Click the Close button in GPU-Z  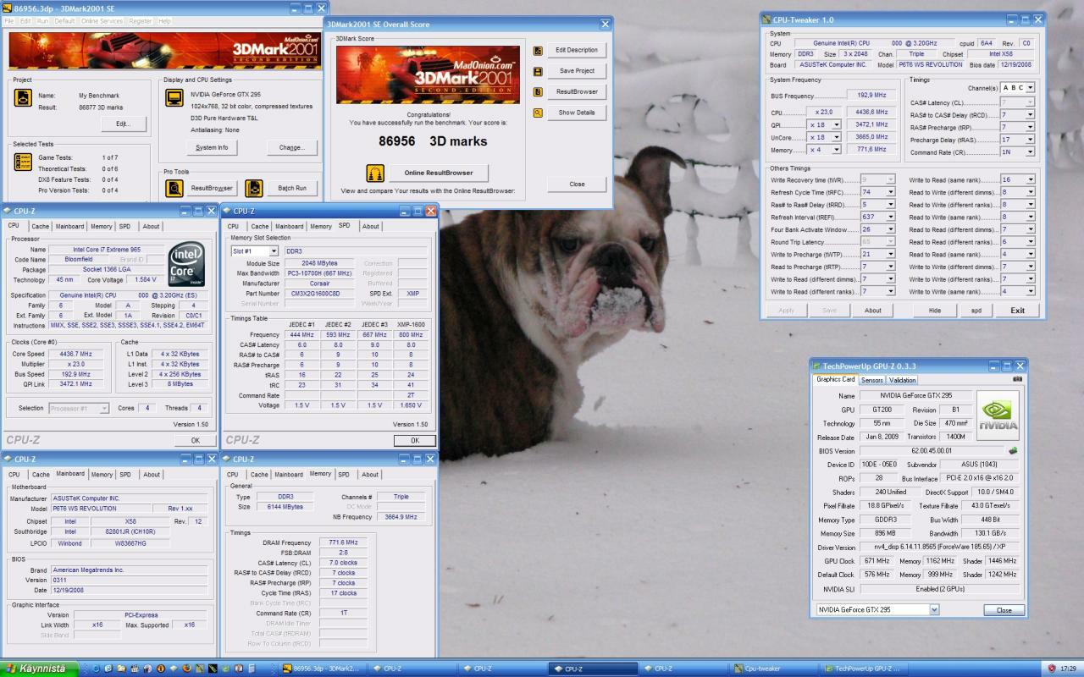[x=1004, y=609]
